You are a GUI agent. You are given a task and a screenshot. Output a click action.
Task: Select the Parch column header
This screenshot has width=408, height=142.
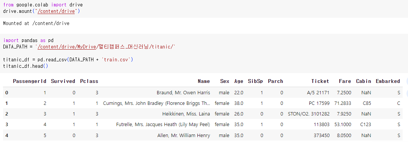point(276,81)
